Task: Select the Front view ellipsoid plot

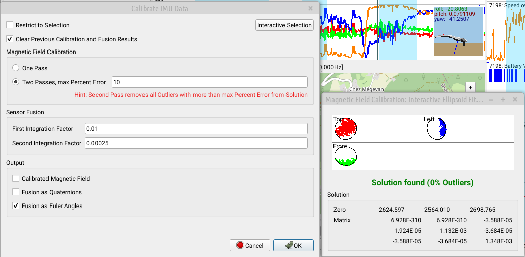Action: pyautogui.click(x=346, y=156)
